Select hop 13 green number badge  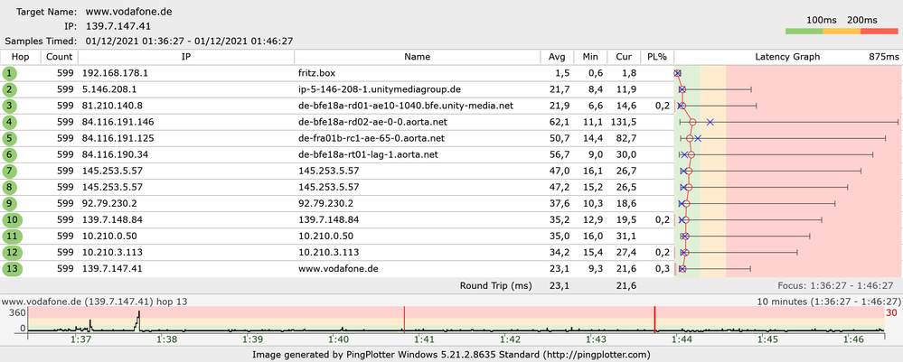tap(12, 268)
